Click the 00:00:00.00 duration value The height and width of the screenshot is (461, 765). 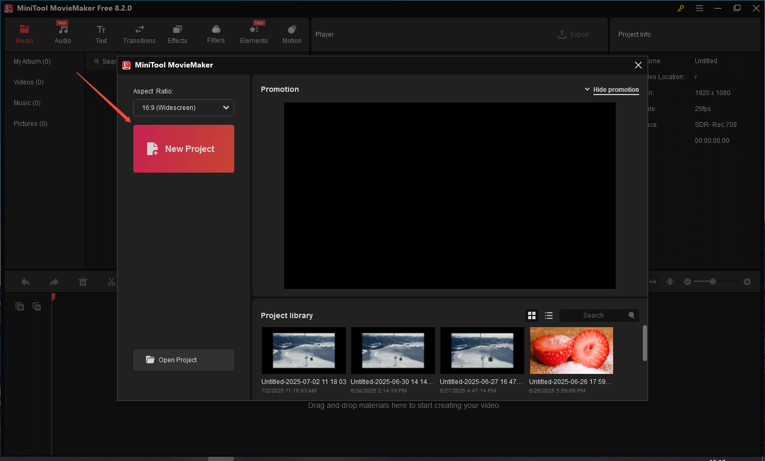[x=712, y=141]
